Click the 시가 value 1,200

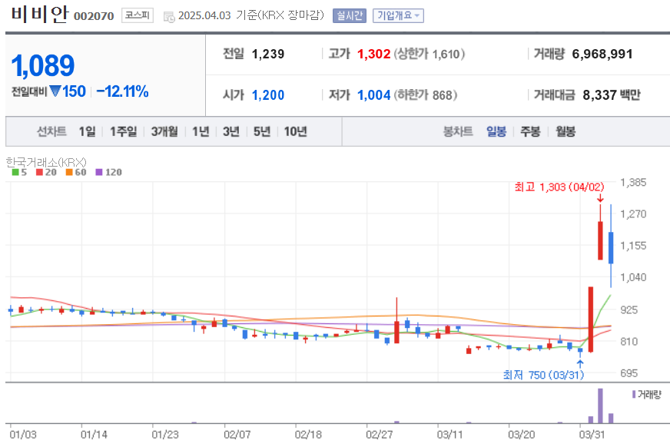pyautogui.click(x=268, y=95)
